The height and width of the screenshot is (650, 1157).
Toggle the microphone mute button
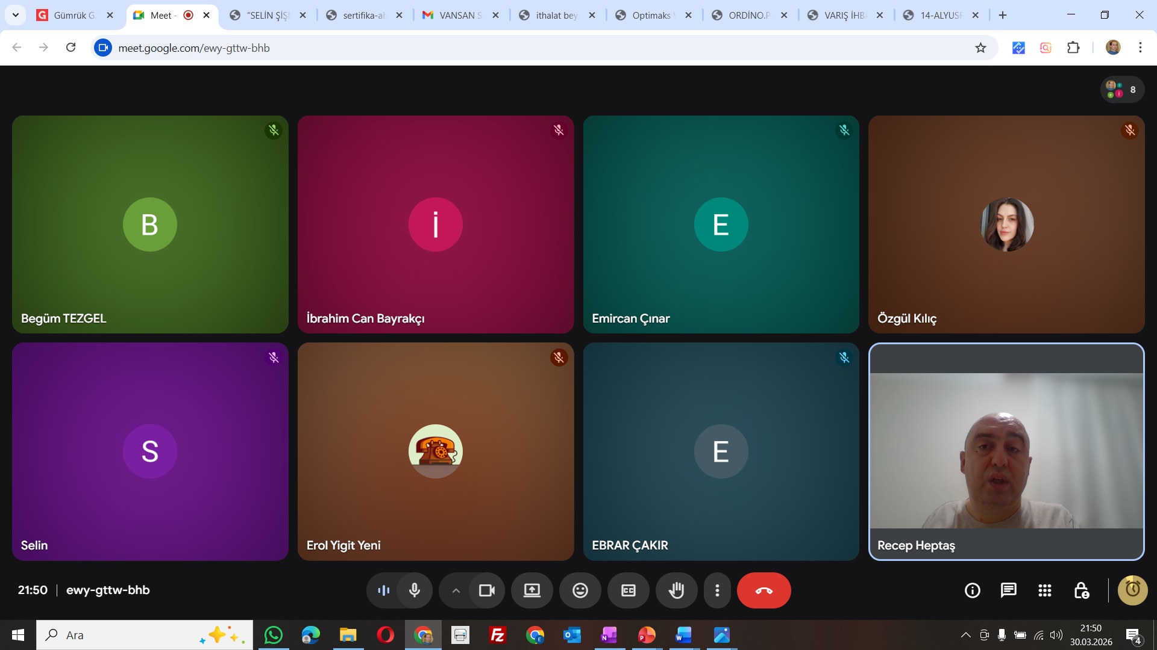(415, 590)
